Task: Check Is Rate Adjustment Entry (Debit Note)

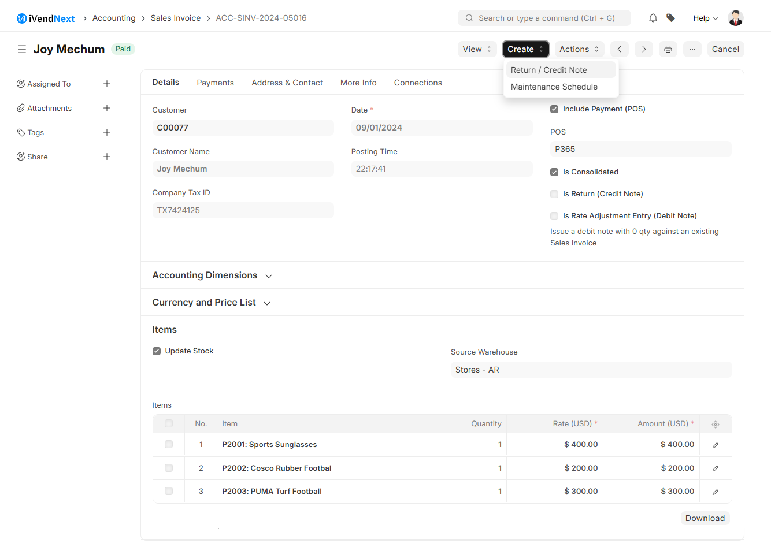Action: click(554, 216)
